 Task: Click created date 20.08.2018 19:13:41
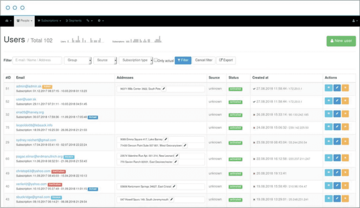271,173
